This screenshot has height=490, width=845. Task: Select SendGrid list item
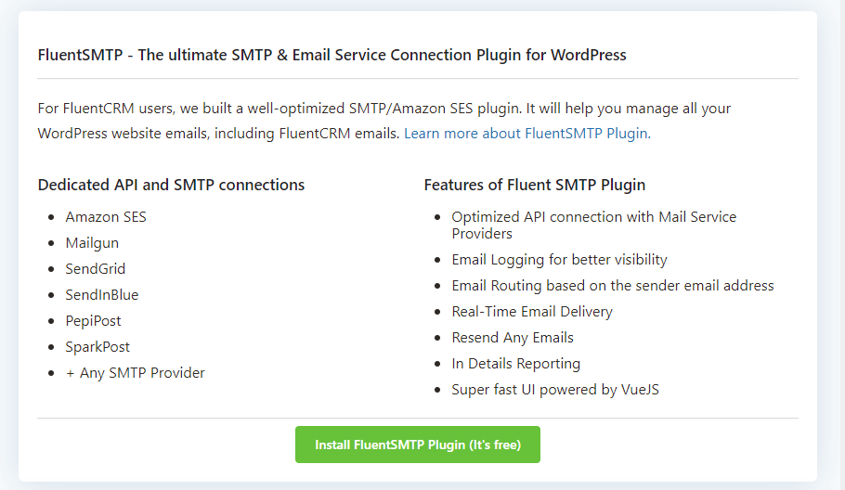pyautogui.click(x=96, y=269)
